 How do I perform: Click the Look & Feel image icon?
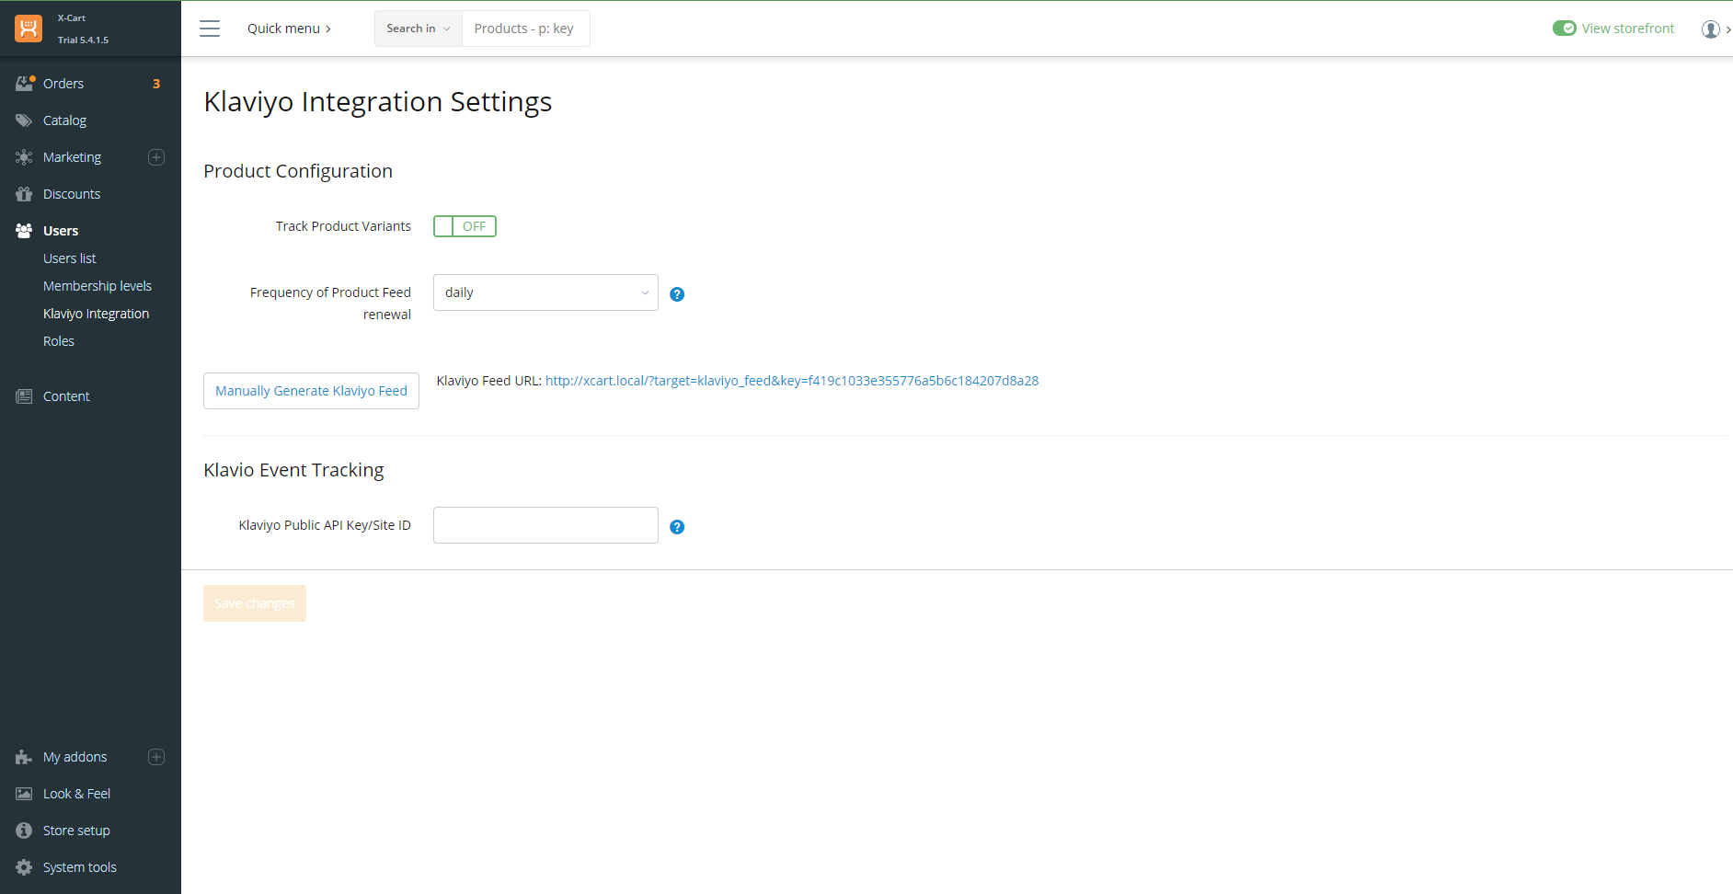click(24, 794)
